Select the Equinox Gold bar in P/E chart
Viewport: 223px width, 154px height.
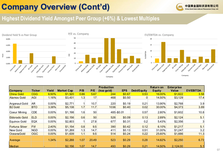pos(119,56)
